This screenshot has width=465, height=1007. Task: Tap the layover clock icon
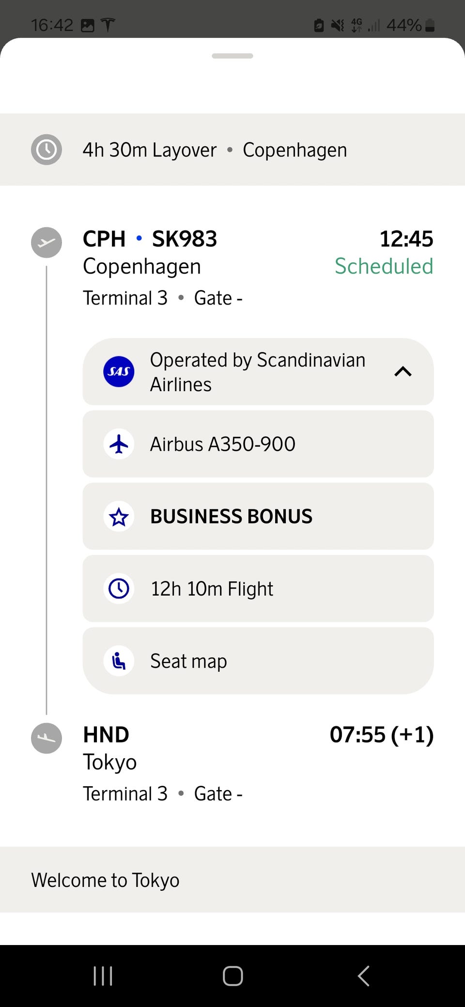point(46,150)
